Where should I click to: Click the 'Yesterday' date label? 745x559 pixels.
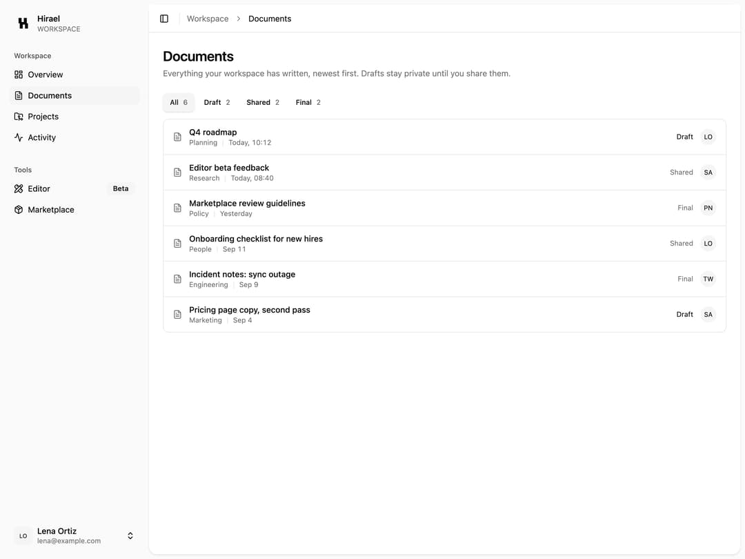point(236,214)
